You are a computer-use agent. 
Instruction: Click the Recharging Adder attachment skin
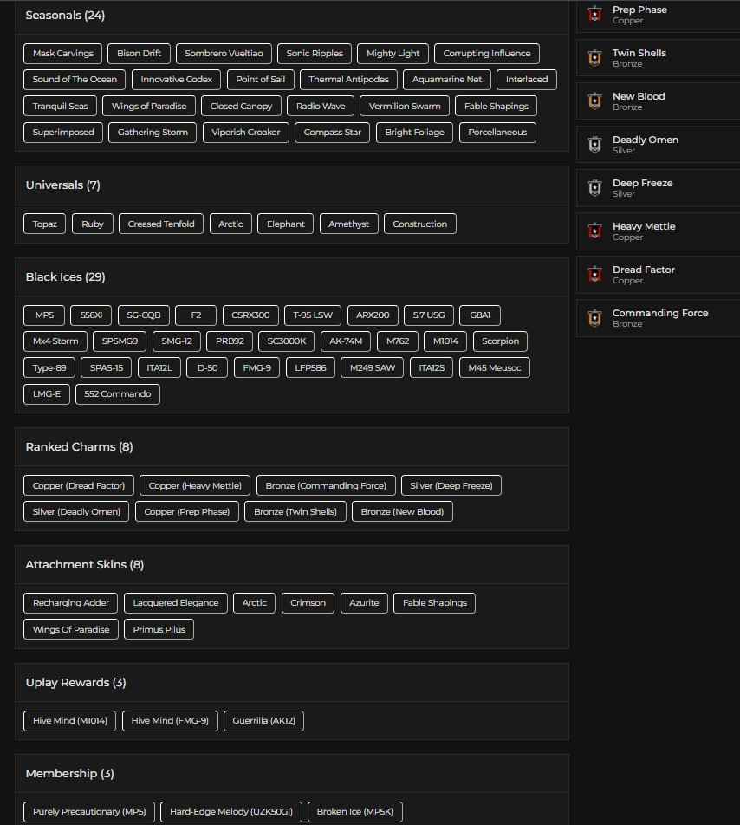tap(71, 603)
